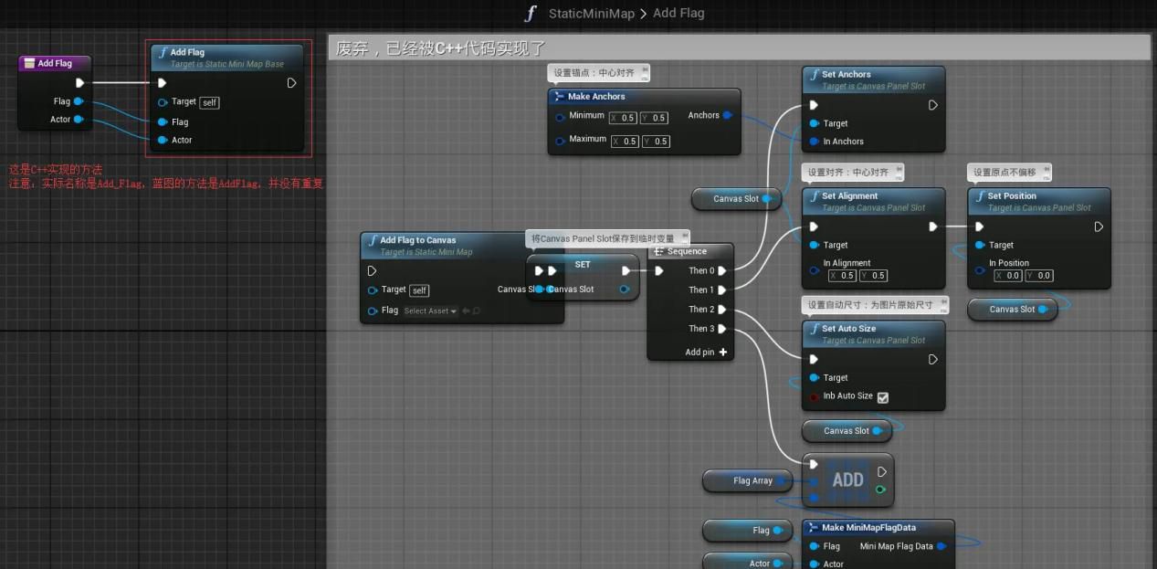This screenshot has width=1157, height=569.
Task: Select the Flag Array variable node
Action: 752,481
